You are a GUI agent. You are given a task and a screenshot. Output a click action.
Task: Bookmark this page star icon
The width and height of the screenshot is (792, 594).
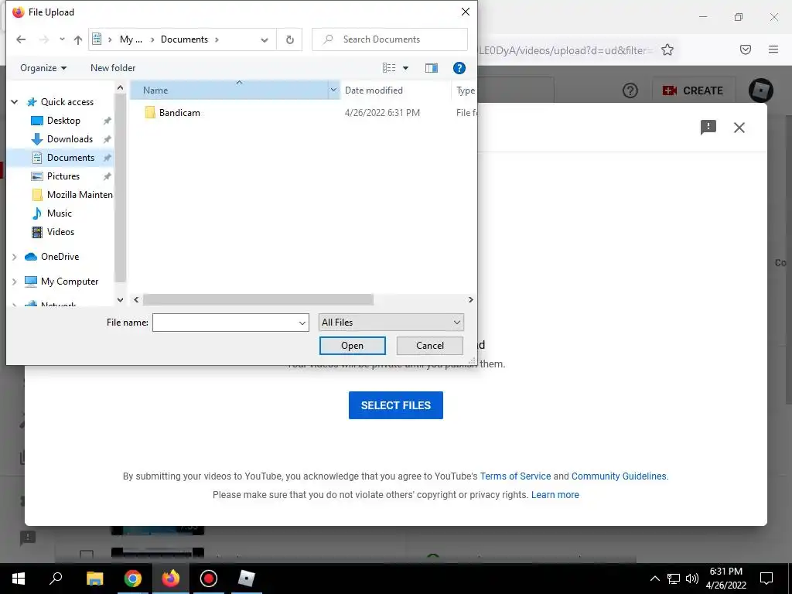click(667, 49)
